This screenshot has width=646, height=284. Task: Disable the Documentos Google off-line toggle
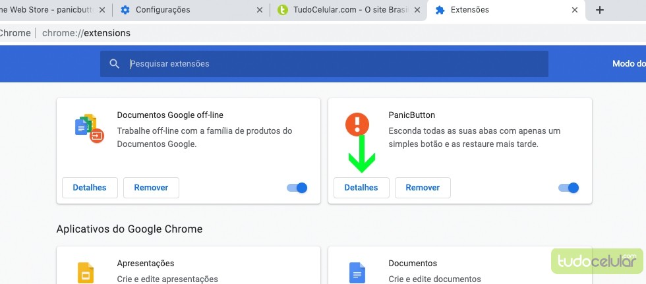pos(297,188)
